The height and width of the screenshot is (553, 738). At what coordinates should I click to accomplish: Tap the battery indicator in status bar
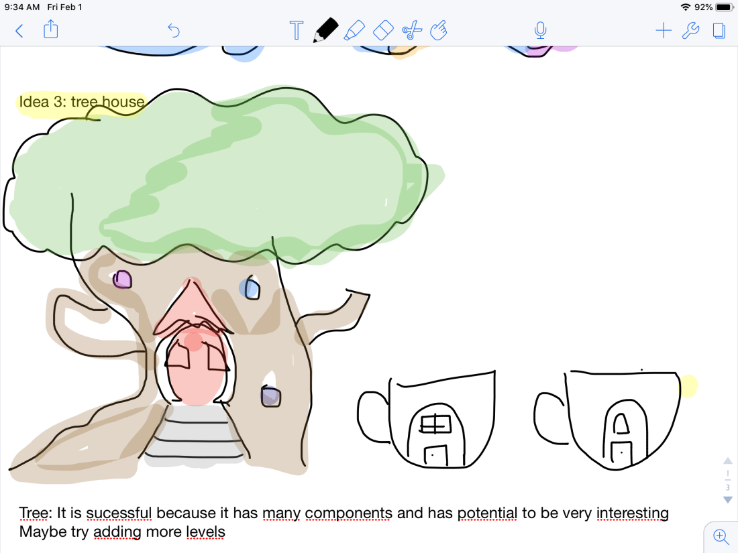point(724,7)
